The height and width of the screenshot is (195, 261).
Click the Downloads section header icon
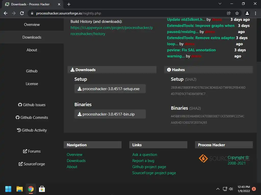(72, 70)
